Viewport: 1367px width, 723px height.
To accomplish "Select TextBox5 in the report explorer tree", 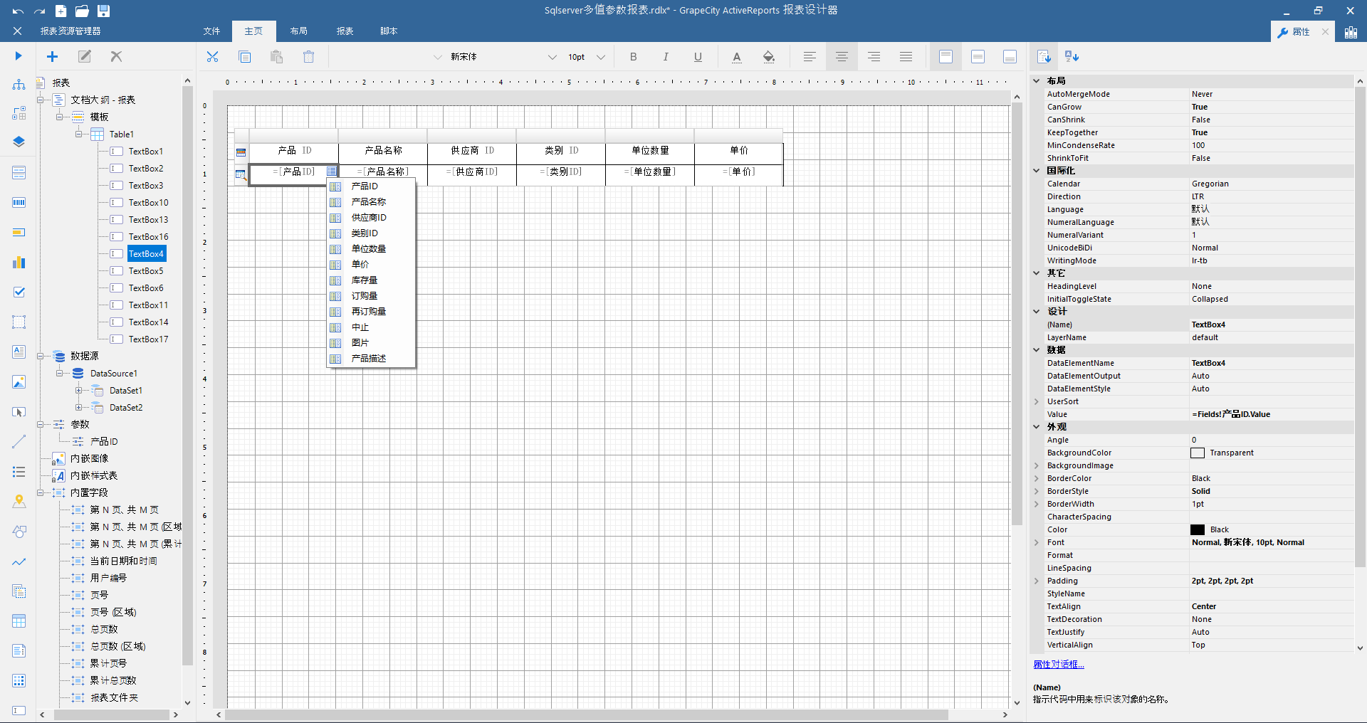I will [x=145, y=270].
